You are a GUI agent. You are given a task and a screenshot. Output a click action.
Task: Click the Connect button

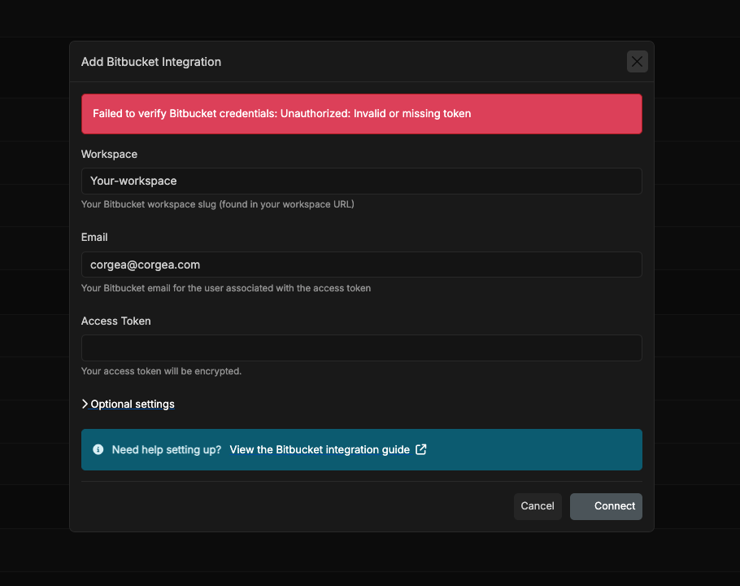click(606, 506)
